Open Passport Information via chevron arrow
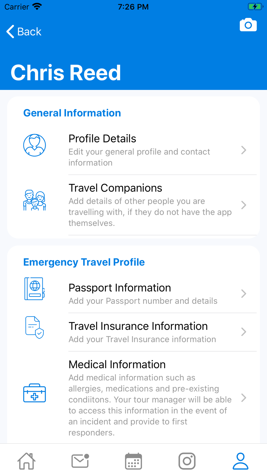Screen dimensions: 267x476 tap(244, 294)
